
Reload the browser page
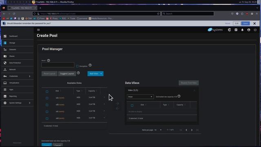(x=14, y=13)
